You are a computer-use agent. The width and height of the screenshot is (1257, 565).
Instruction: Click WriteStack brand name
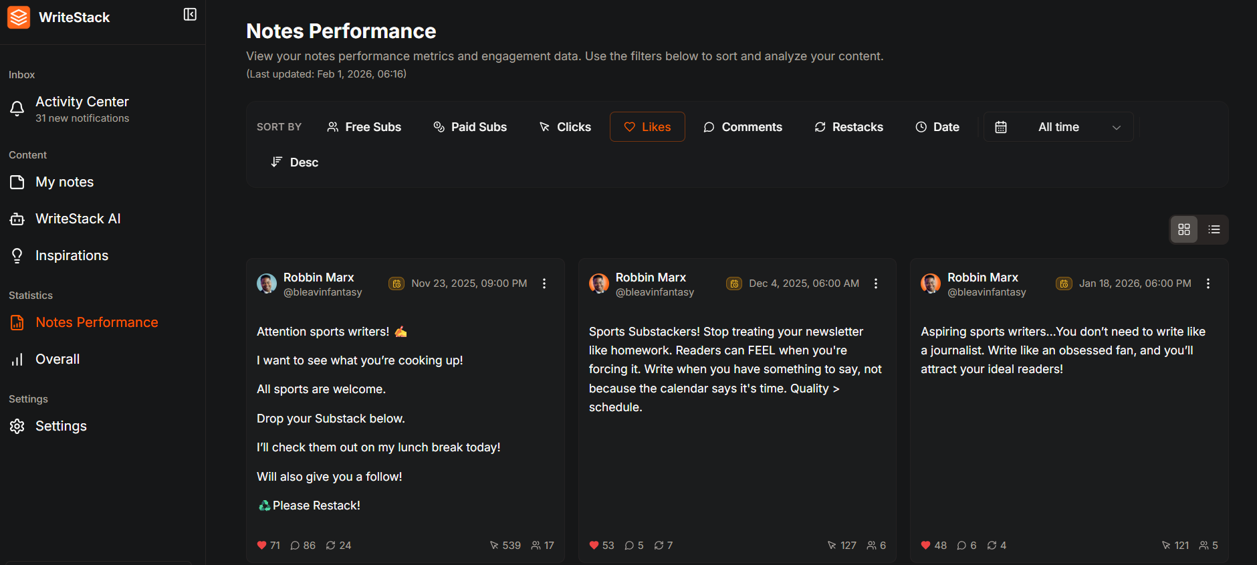pos(74,17)
